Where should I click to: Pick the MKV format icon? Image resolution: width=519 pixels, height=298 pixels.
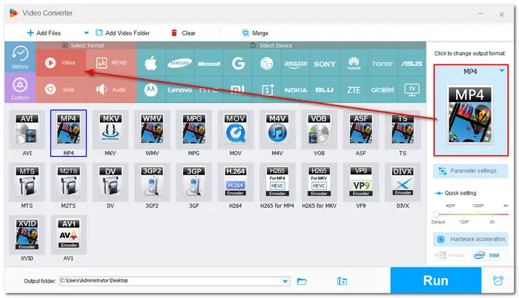110,129
